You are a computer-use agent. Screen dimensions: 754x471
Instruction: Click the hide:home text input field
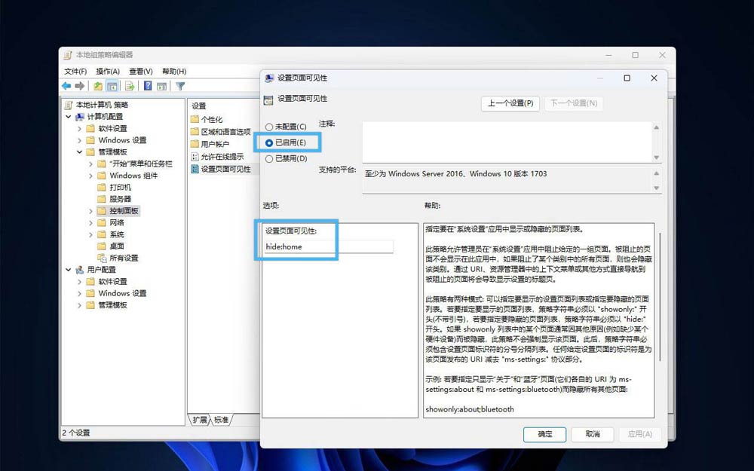[x=328, y=246]
